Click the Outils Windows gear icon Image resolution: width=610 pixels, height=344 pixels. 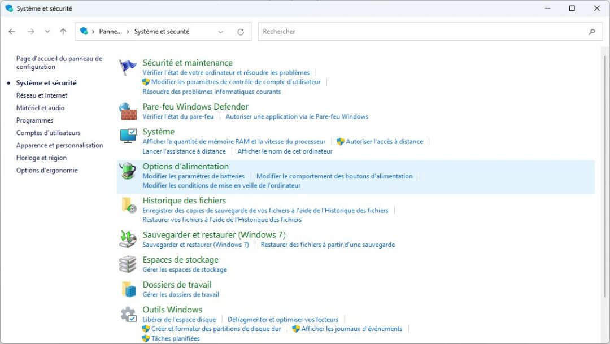coord(128,314)
